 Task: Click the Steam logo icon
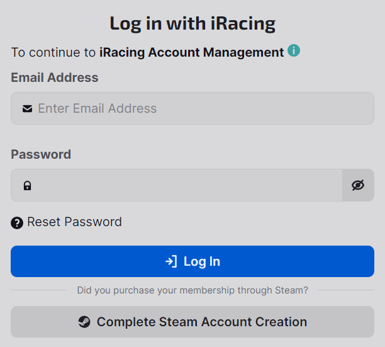coord(84,322)
